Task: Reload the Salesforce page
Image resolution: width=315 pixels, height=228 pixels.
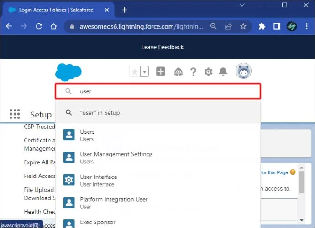Action: point(39,26)
